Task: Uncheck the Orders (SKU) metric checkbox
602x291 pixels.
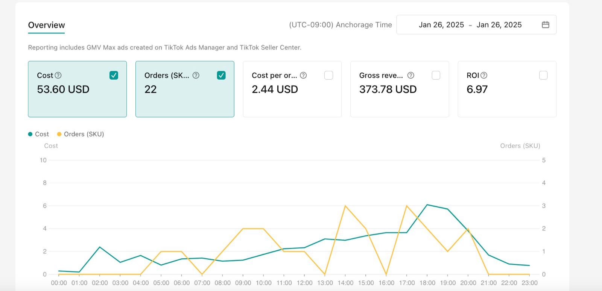Action: (x=221, y=75)
